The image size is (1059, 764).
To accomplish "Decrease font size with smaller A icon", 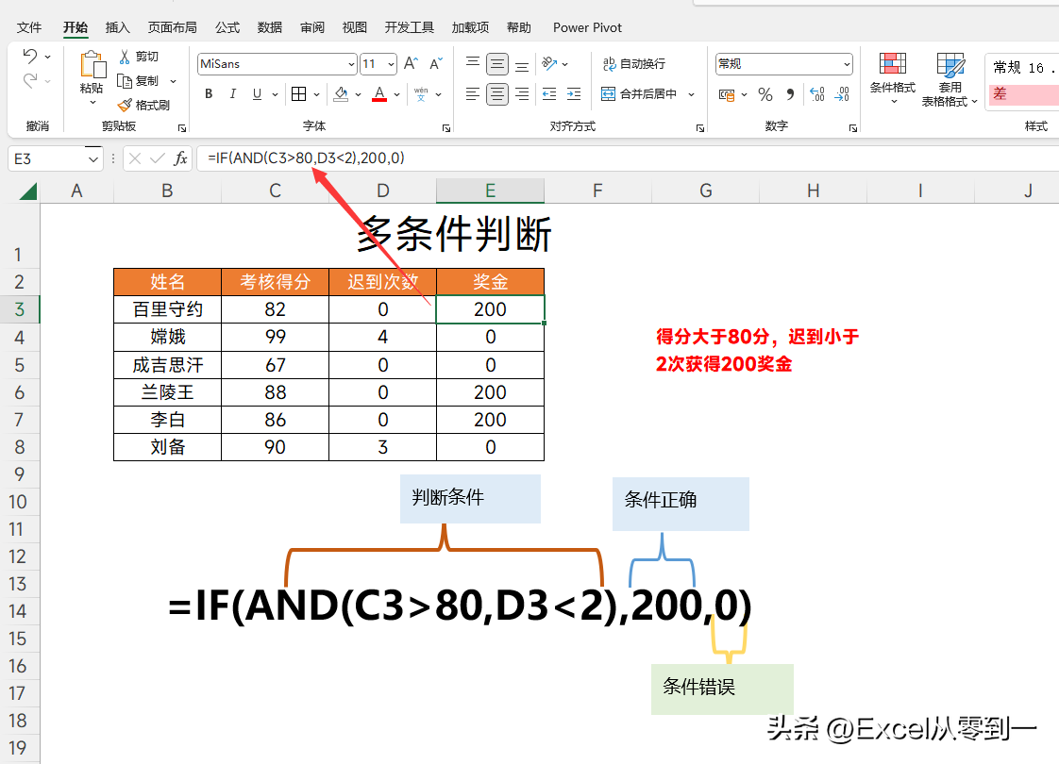I will (436, 63).
